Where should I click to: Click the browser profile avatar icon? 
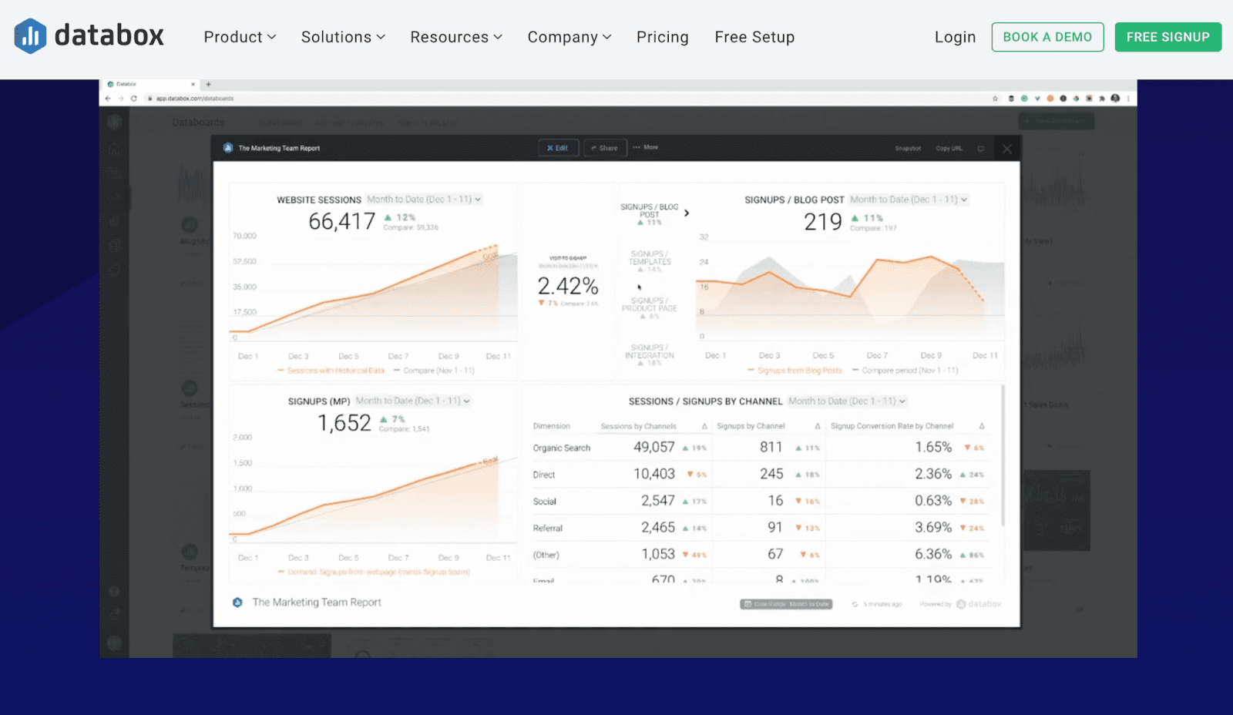[1115, 99]
